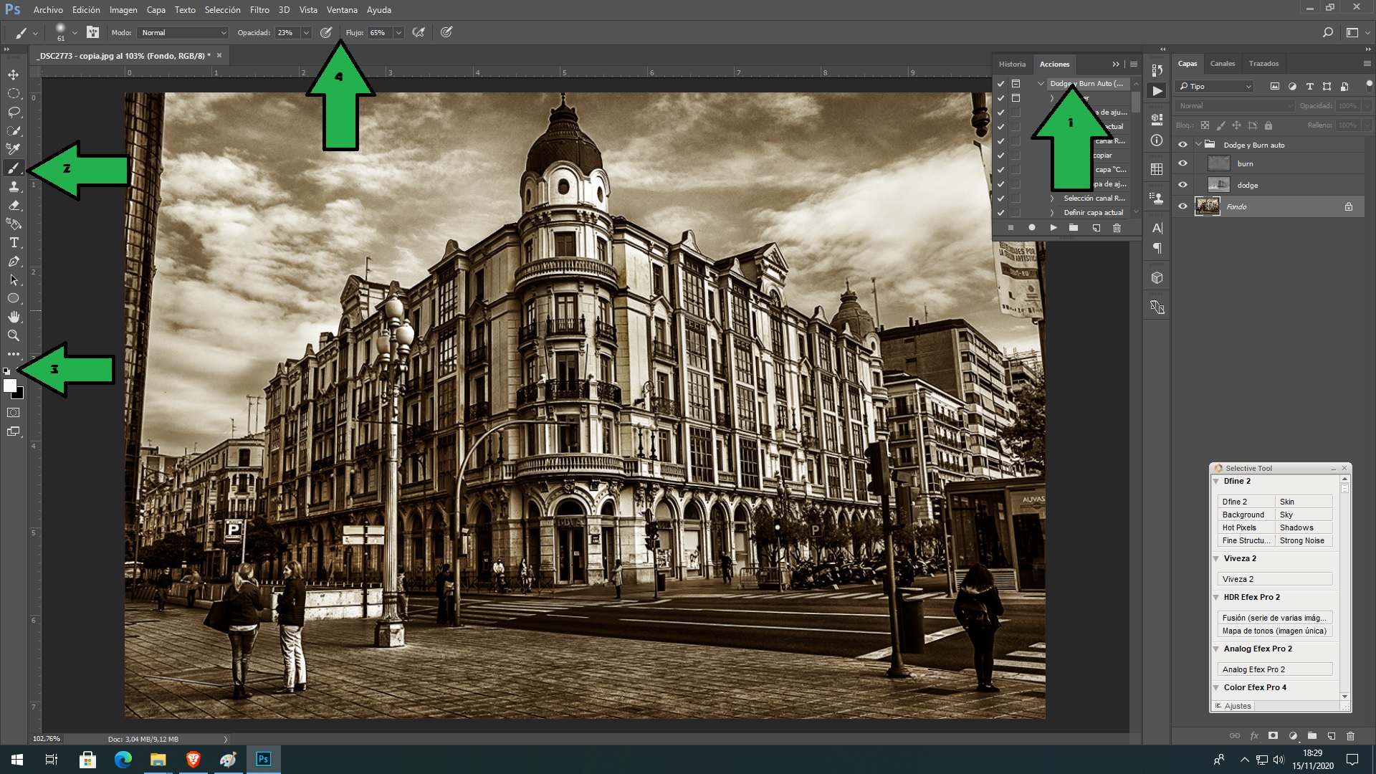Select the Clone Stamp tool
Screen dimensions: 1376x774
(x=14, y=186)
